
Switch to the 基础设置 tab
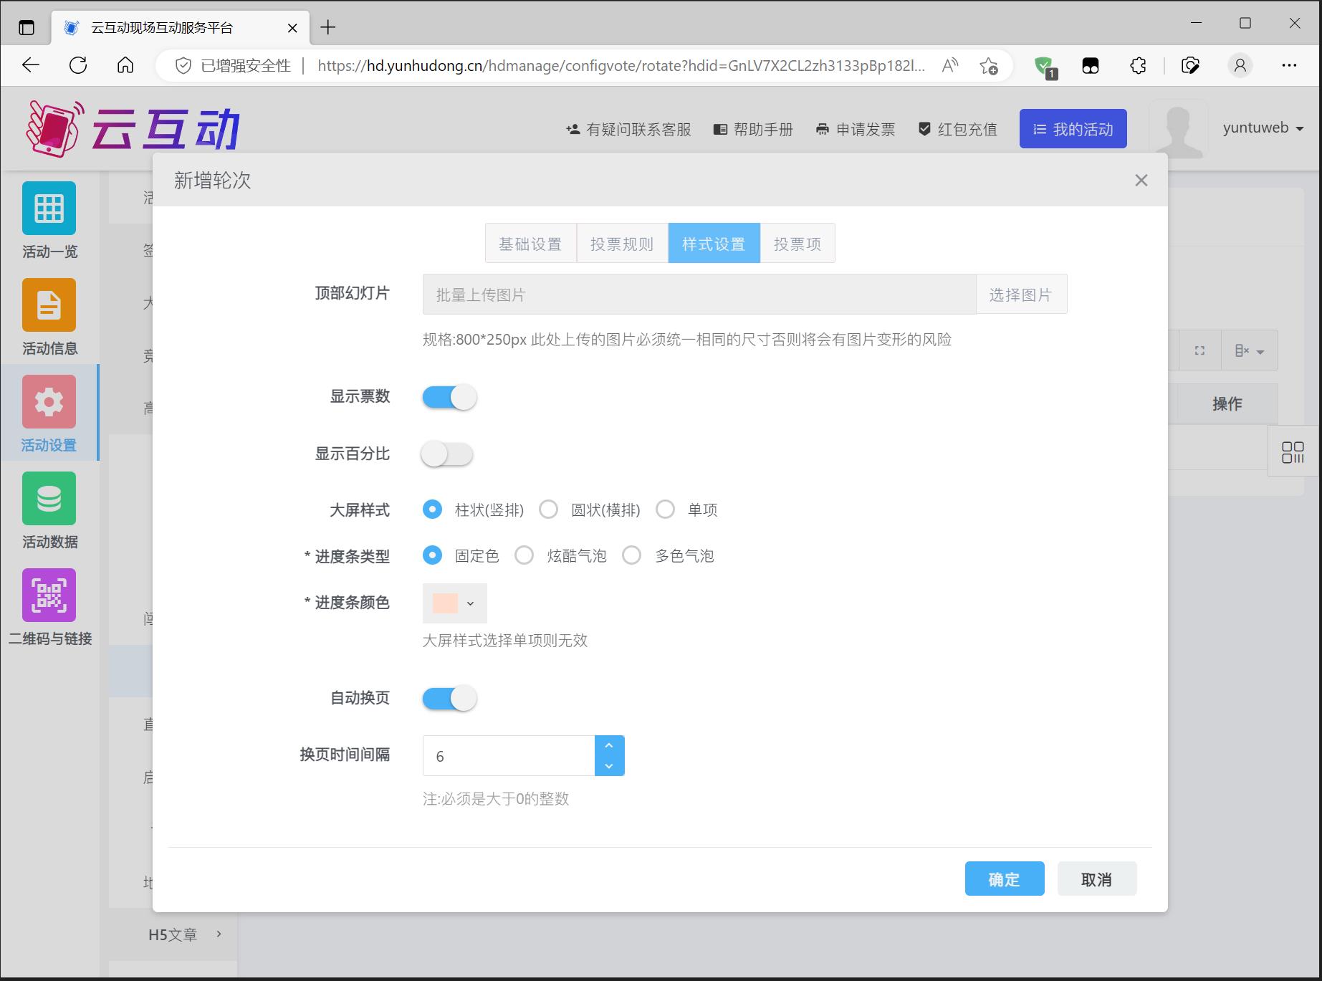530,244
